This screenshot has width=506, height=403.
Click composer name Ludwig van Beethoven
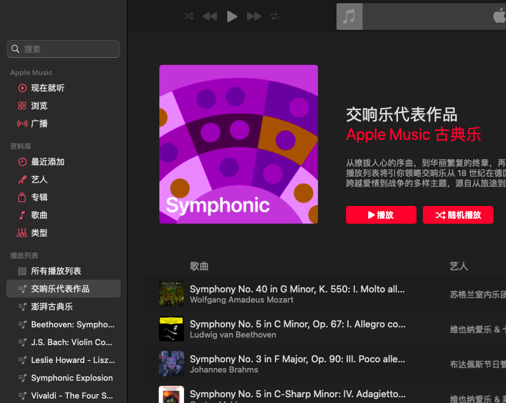(x=233, y=335)
